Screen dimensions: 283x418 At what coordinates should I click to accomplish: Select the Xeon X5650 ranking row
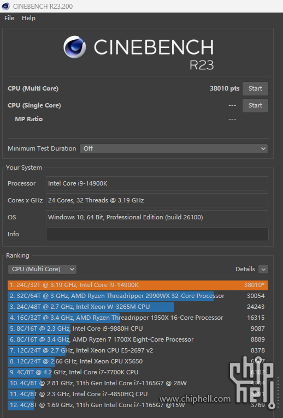coord(138,361)
